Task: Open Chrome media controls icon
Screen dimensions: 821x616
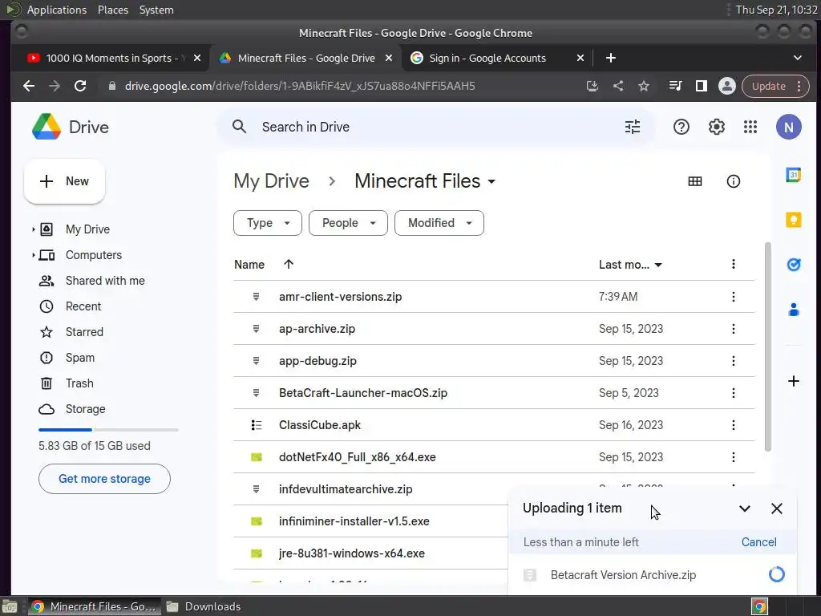Action: click(675, 86)
